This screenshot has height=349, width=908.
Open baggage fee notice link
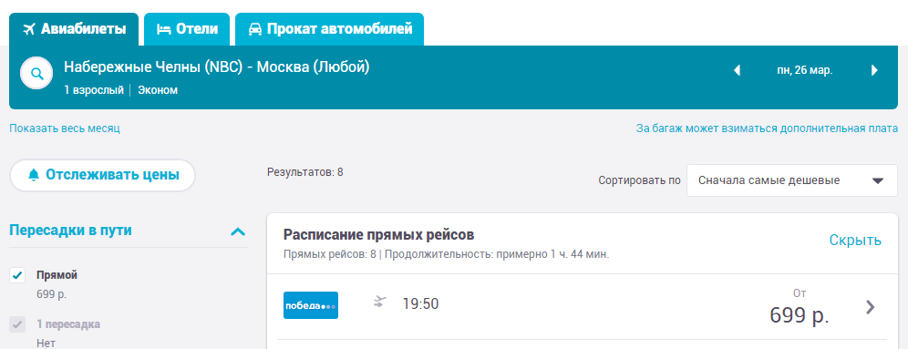(x=768, y=128)
